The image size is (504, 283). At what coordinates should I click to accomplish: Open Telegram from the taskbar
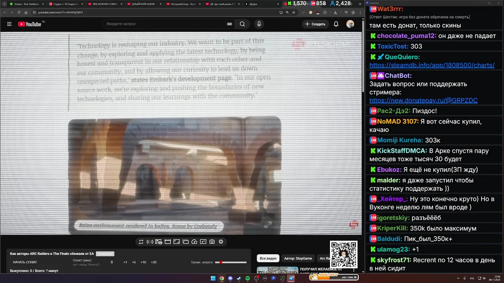click(x=291, y=278)
